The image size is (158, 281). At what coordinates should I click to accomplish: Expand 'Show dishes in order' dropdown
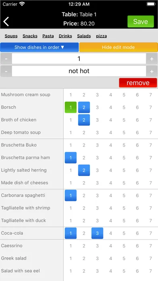[39, 47]
